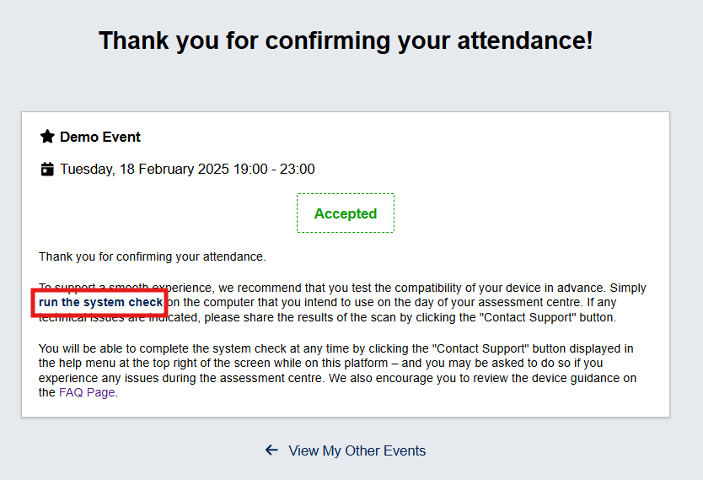Click the star icon beside Demo Event

47,137
